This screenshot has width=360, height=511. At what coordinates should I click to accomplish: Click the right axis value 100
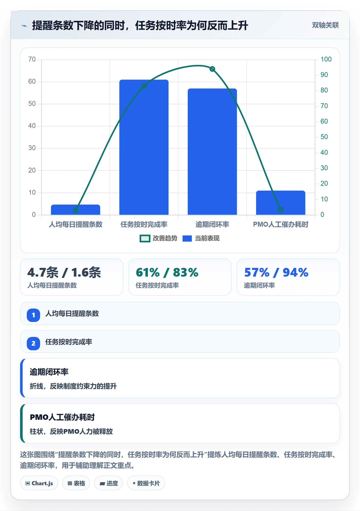326,59
